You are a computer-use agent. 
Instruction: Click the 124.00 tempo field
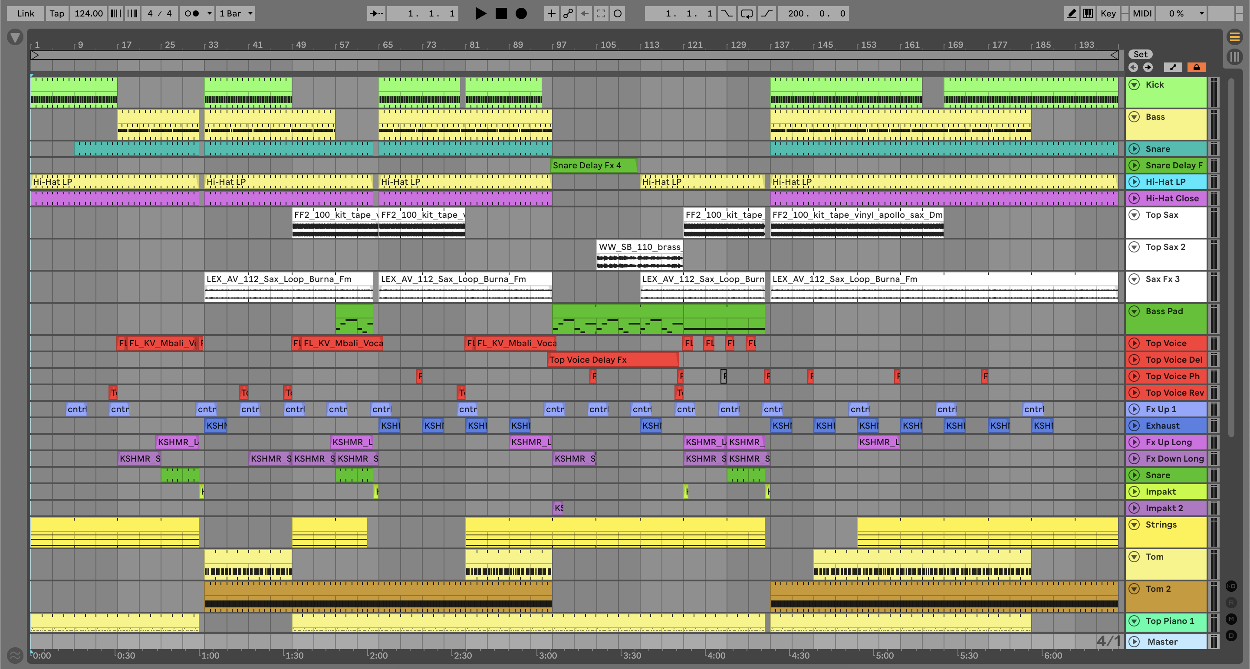coord(88,13)
